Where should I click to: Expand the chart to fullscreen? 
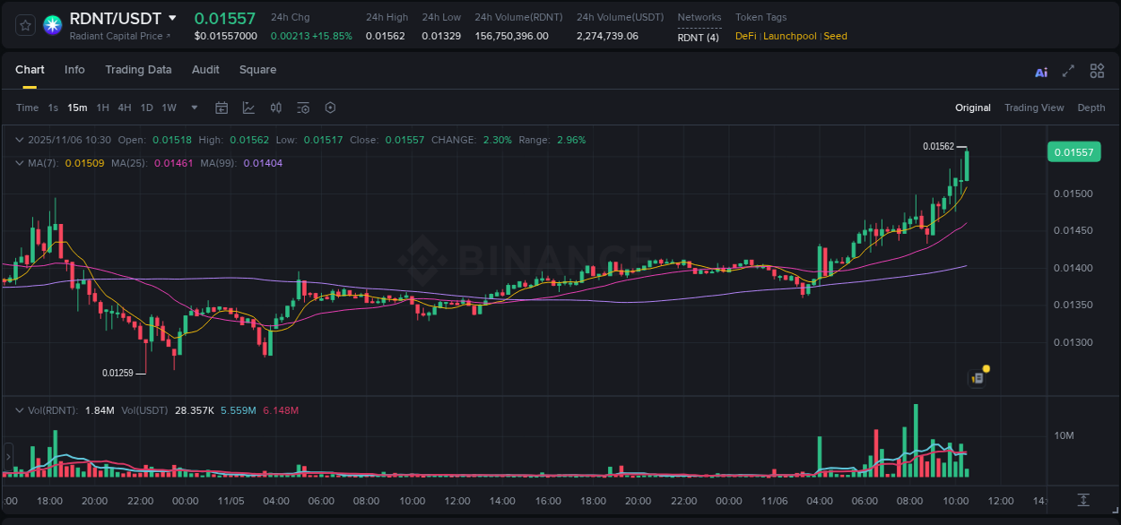pos(1068,70)
